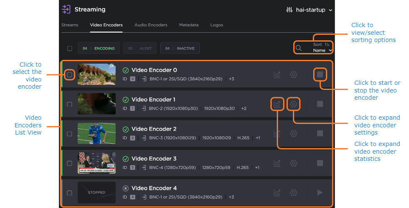Viewport: 409px width, 208px height.
Task: Filter by 04 Encoding status button
Action: [x=99, y=48]
